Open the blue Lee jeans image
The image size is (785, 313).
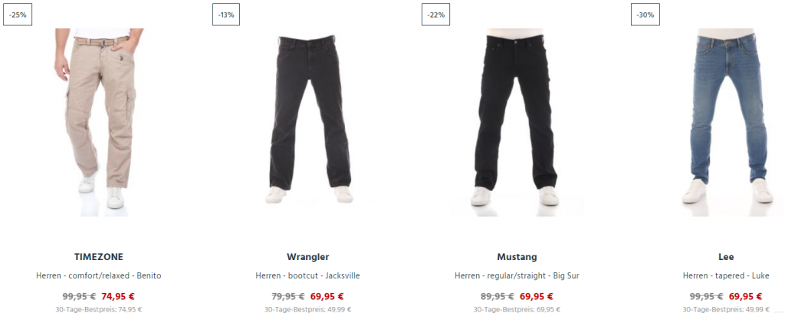pyautogui.click(x=726, y=122)
